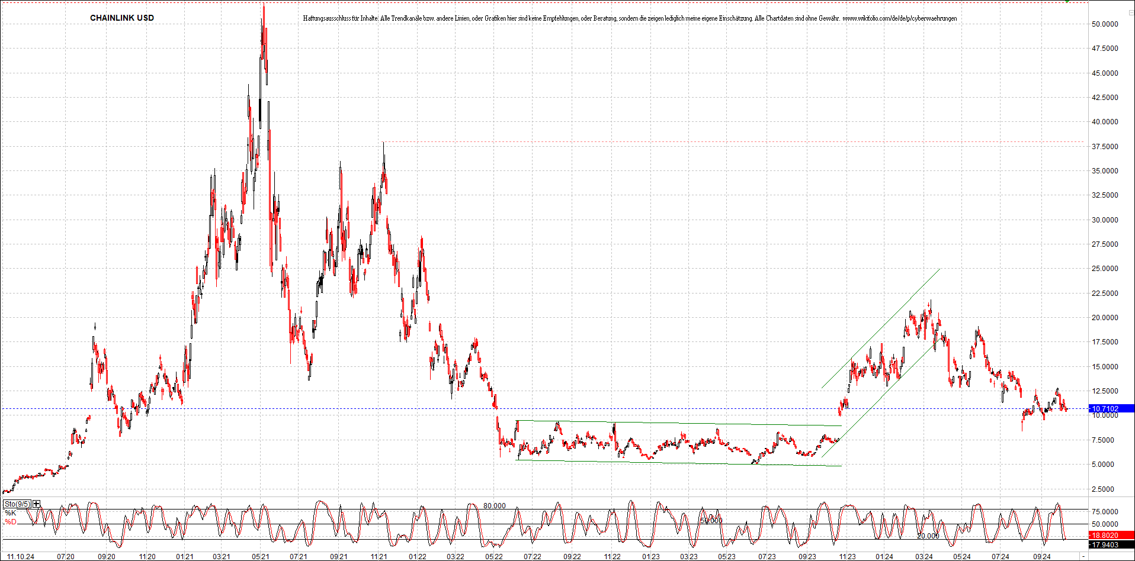This screenshot has height=561, width=1135.
Task: Click the 15.0000 price axis label
Action: click(x=1105, y=367)
